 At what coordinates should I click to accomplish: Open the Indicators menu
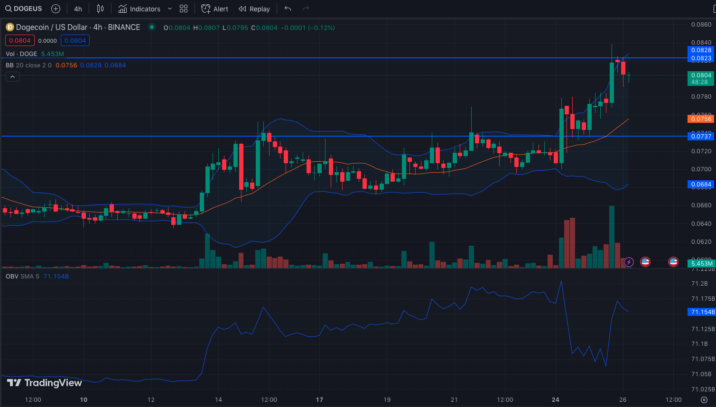[139, 9]
